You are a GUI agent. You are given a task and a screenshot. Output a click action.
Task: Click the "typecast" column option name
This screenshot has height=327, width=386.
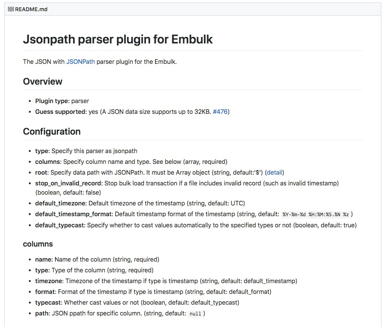point(48,302)
